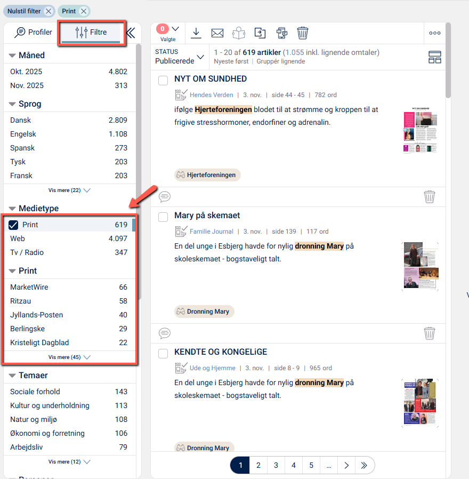Open the Hendes Verden source link
Screen dimensions: 469x479
click(211, 95)
